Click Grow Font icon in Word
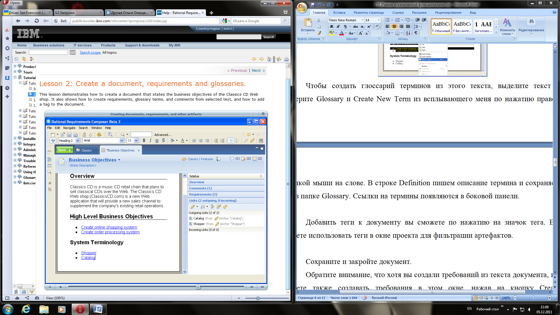 361,33
